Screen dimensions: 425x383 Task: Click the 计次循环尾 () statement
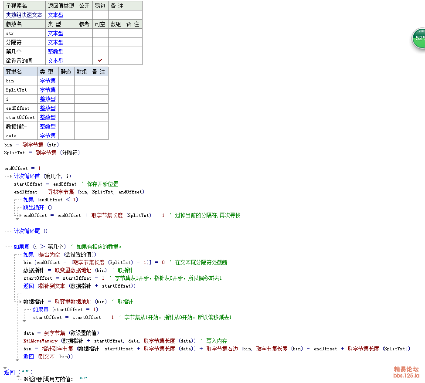click(31, 231)
